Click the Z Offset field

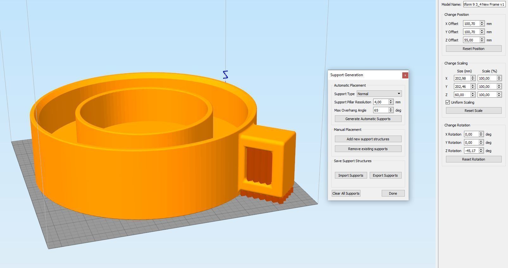471,40
